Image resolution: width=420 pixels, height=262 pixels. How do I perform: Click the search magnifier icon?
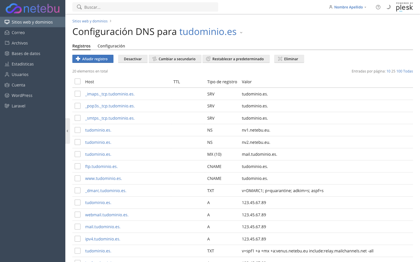(x=79, y=7)
